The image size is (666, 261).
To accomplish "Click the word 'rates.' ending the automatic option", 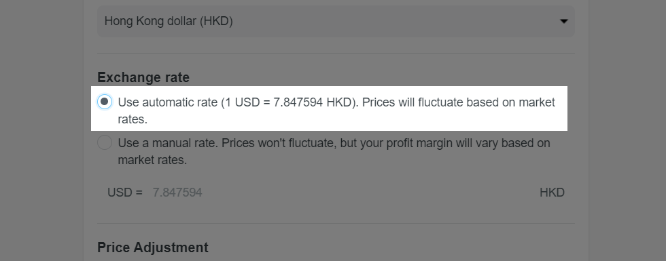I will coord(133,119).
